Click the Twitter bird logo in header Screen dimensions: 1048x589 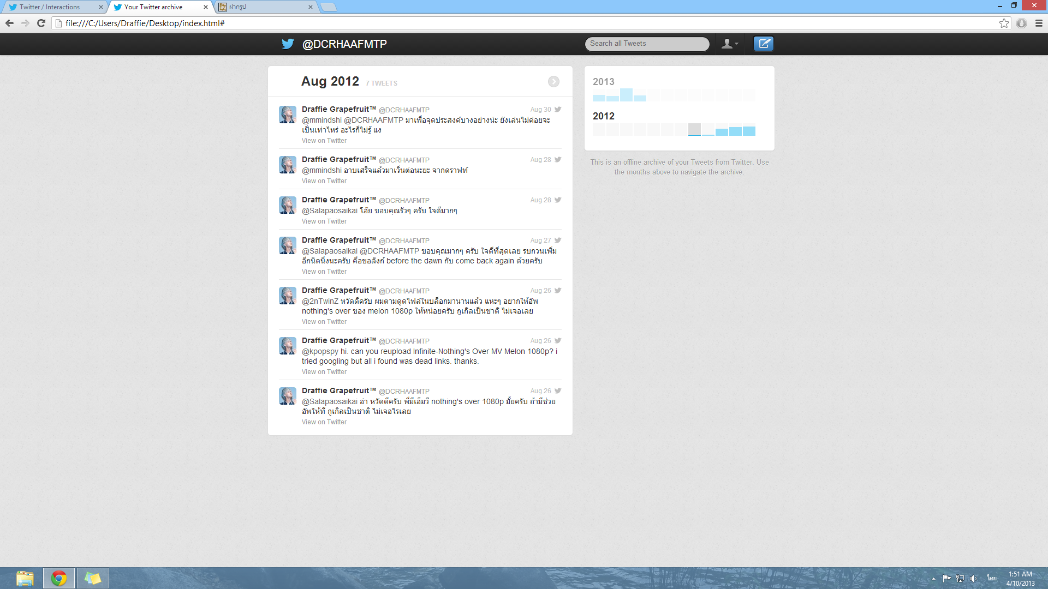[x=288, y=44]
